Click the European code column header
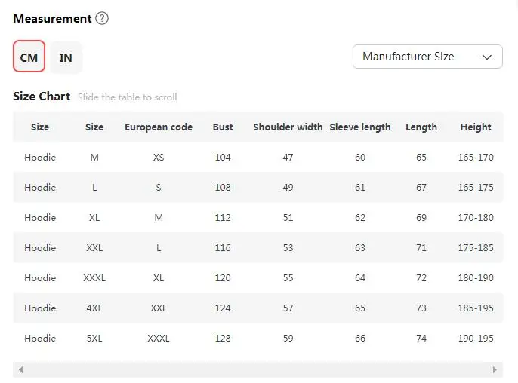The height and width of the screenshot is (383, 518). click(159, 127)
